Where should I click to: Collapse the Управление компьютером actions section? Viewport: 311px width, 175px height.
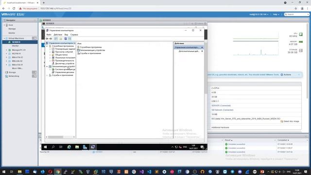pyautogui.click(x=202, y=48)
